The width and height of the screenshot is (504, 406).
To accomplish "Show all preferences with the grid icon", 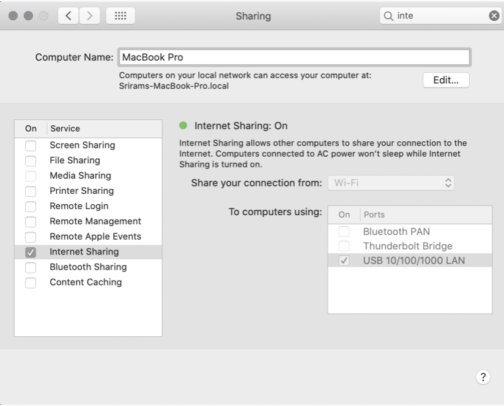I will (x=120, y=16).
